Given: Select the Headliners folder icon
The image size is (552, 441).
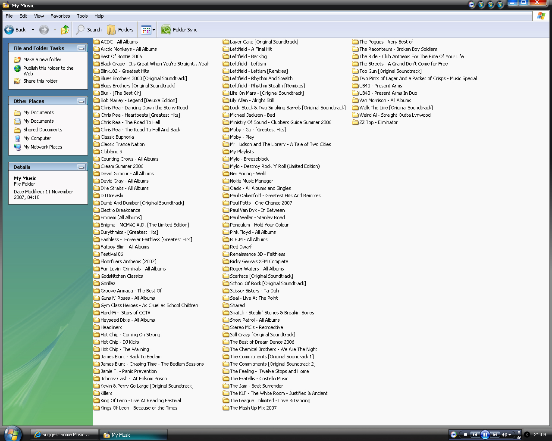Looking at the screenshot, I should coord(97,327).
